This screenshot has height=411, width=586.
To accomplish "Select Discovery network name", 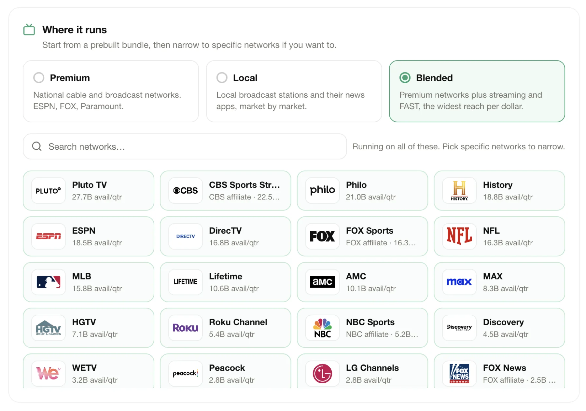I will [503, 322].
